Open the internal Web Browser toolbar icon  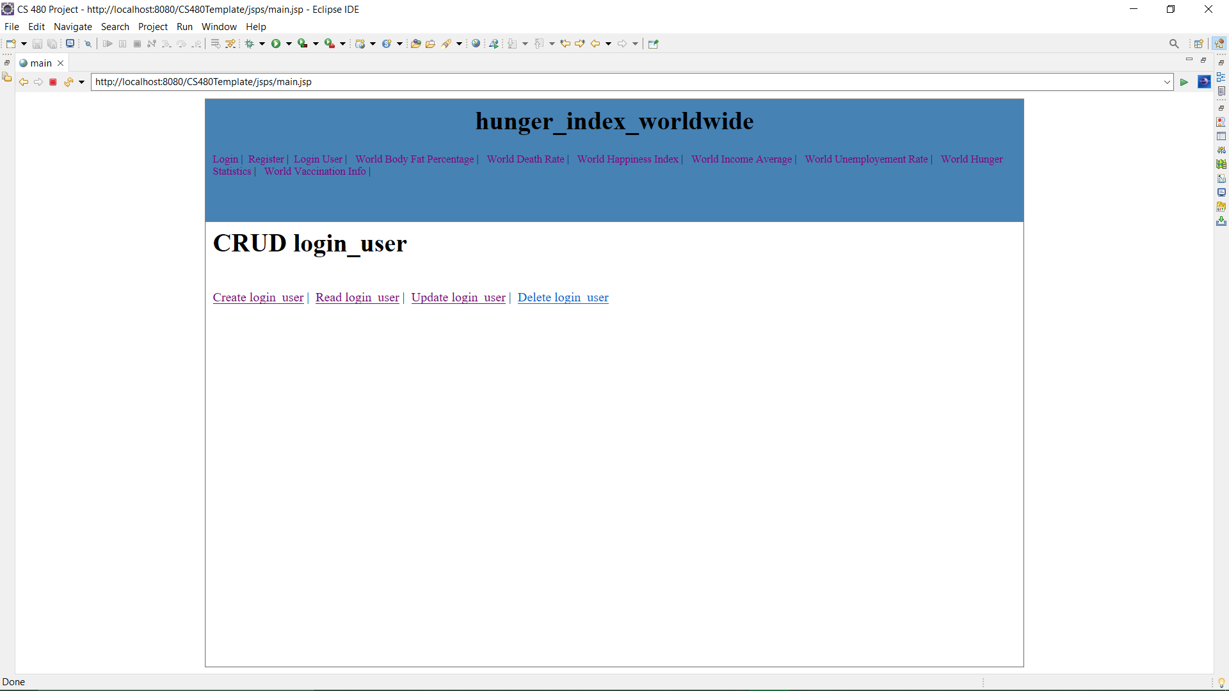point(476,44)
